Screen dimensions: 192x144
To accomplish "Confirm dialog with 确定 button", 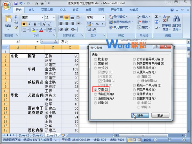I will click(x=140, y=115).
